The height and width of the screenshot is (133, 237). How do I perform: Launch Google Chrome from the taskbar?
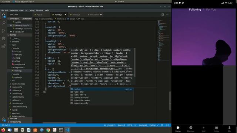(48, 130)
